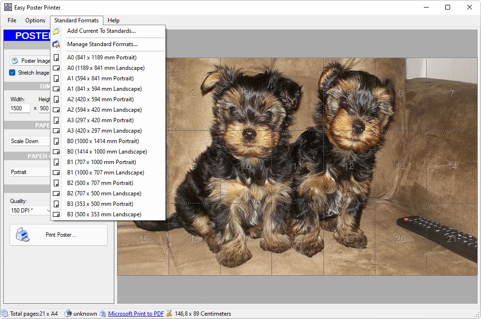Screen dimensions: 481x319
Task: Click landscape page icon beside A0 1189 x 841
Action: (56, 68)
